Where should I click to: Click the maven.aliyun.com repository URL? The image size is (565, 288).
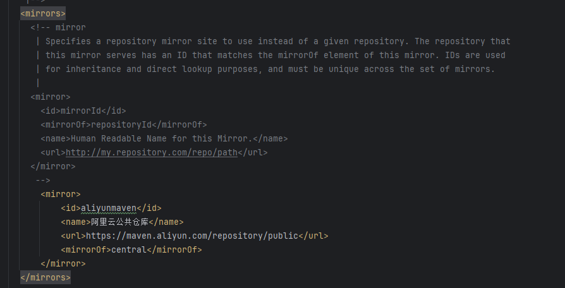tap(190, 236)
